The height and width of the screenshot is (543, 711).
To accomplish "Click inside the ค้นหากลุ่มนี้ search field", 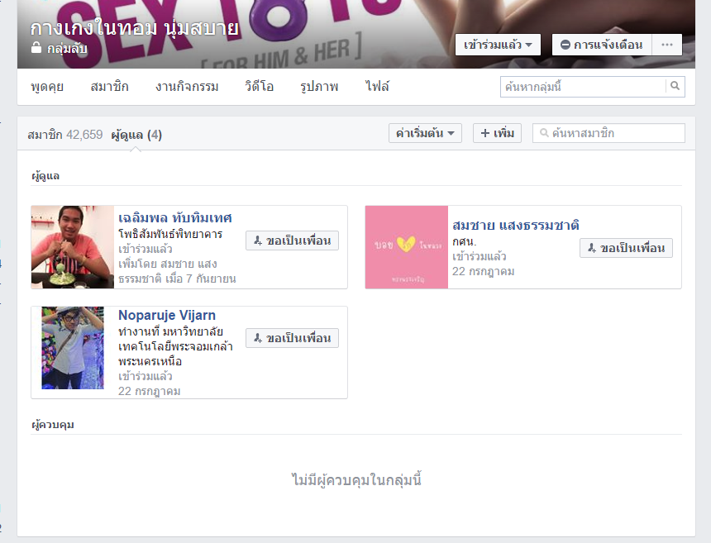I will (x=583, y=86).
